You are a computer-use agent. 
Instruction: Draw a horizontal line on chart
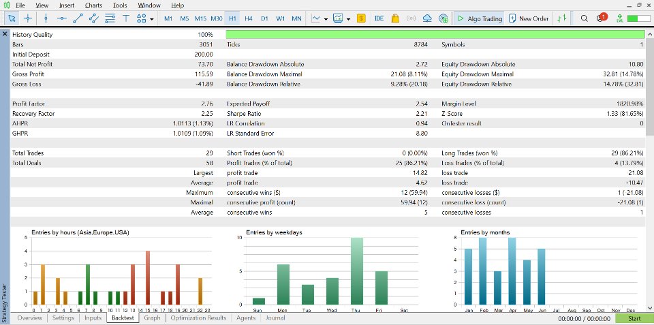(x=62, y=18)
